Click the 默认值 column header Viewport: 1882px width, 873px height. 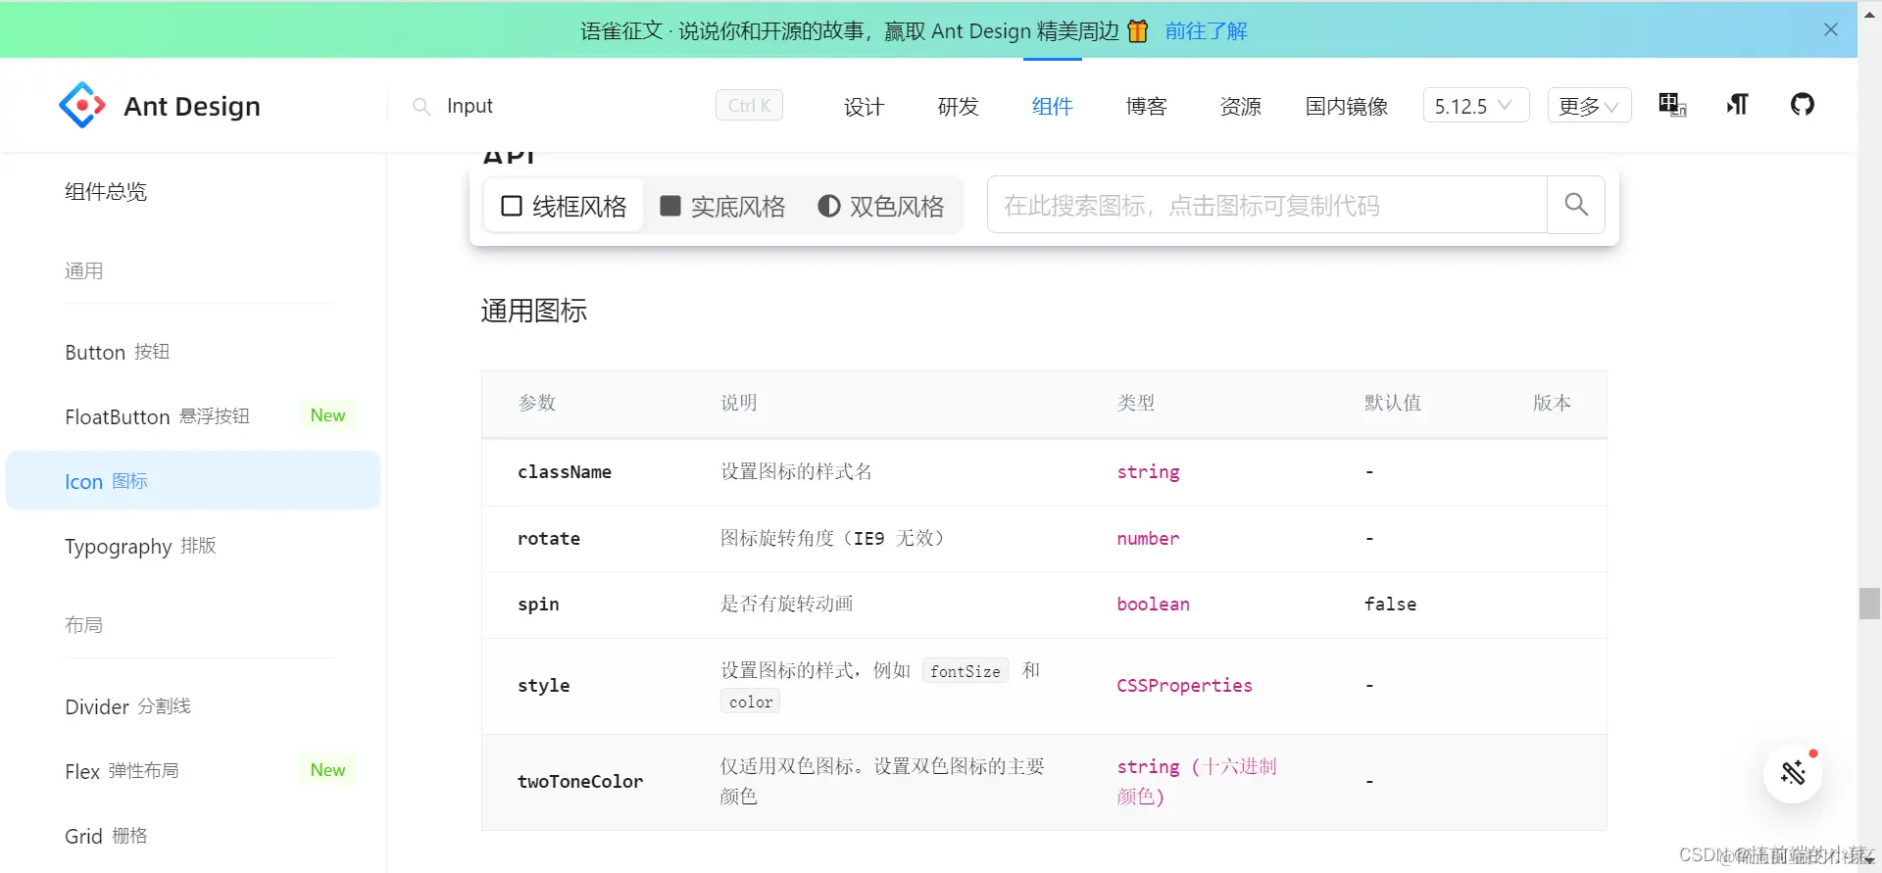1393,403
